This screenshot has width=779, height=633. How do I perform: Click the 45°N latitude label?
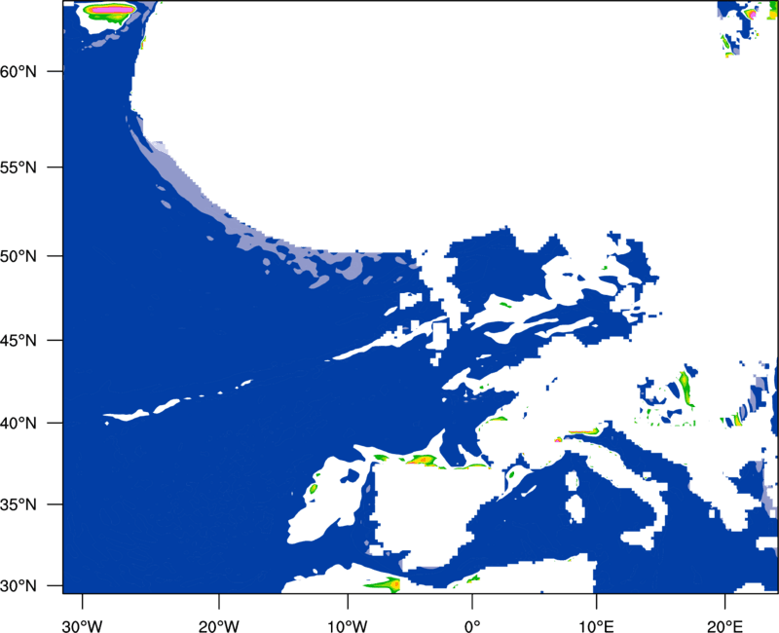[x=19, y=341]
